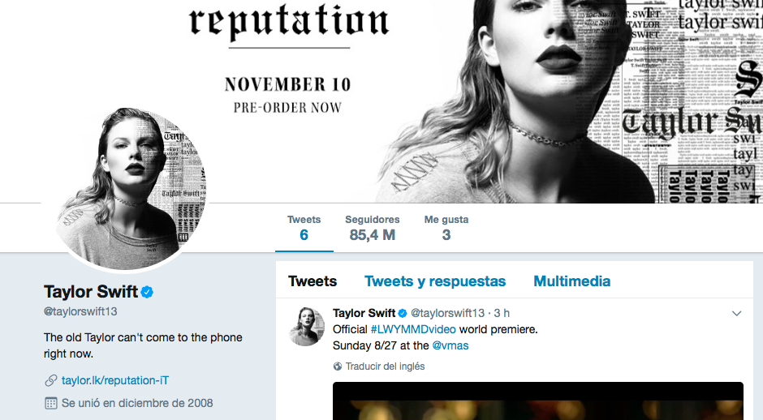The height and width of the screenshot is (420, 763).
Task: Click the globe icon next to Traducir del inglés
Action: click(338, 366)
